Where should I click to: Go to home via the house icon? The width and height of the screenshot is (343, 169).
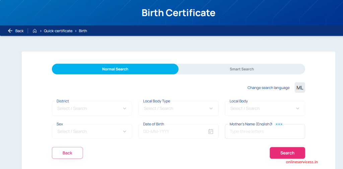[35, 31]
